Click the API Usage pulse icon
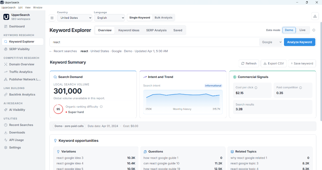Viewport: 322px width, 170px height. [x=6, y=140]
